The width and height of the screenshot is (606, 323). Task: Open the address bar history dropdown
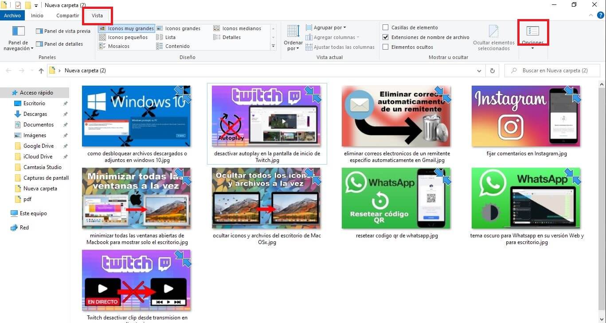(479, 71)
